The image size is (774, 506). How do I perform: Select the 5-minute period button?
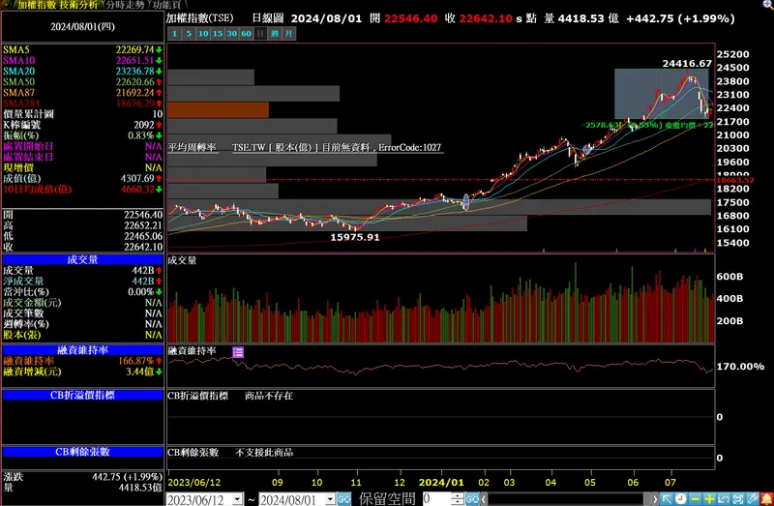189,34
